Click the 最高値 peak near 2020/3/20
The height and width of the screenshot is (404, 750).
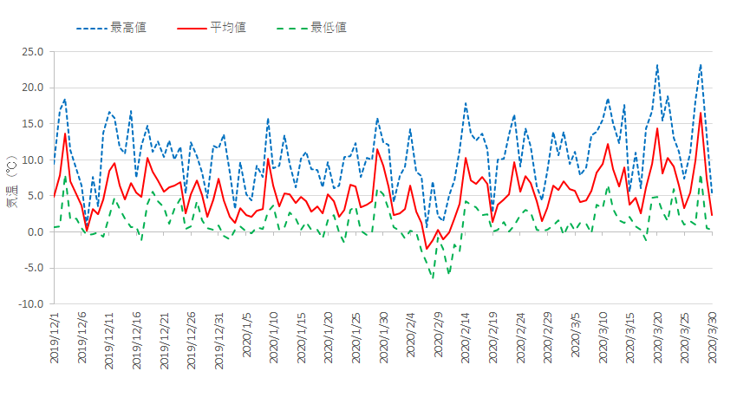coord(657,65)
